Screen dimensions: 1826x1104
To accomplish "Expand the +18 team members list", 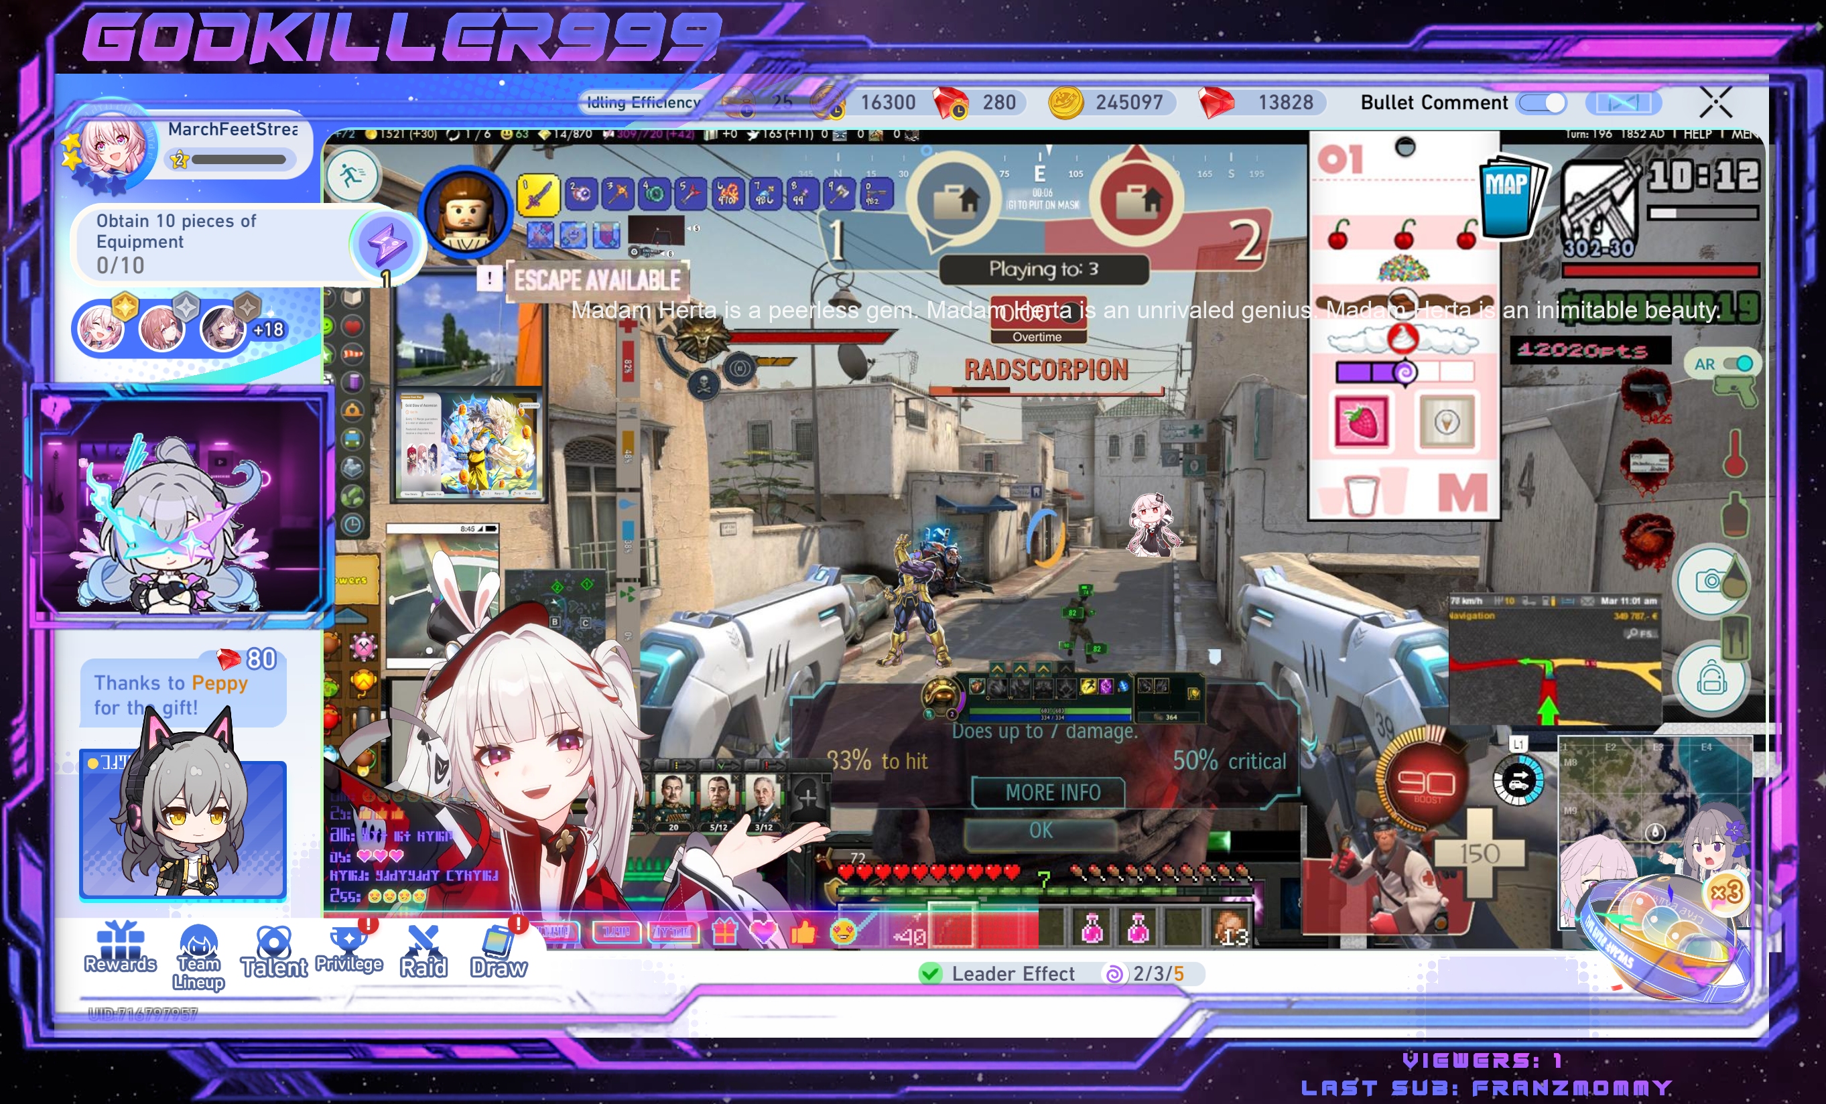I will pyautogui.click(x=268, y=330).
